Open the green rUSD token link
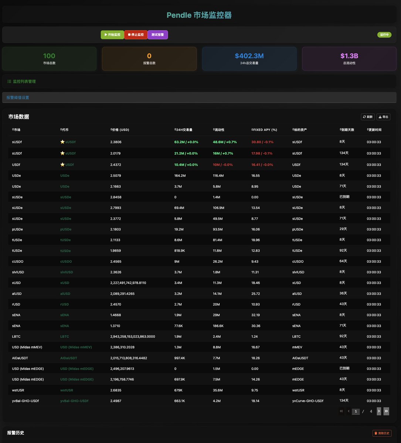This screenshot has width=401, height=443. [x=65, y=305]
